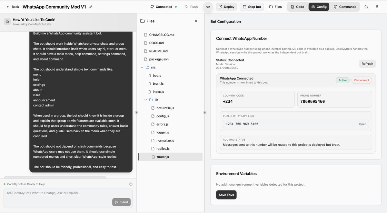Open the public WhatsApp link
This screenshot has height=213, width=387.
pos(362,124)
